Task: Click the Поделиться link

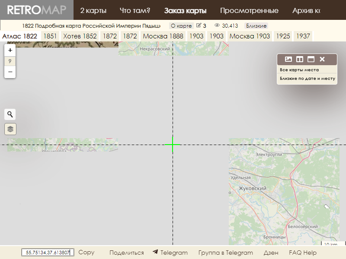Action: coord(126,253)
